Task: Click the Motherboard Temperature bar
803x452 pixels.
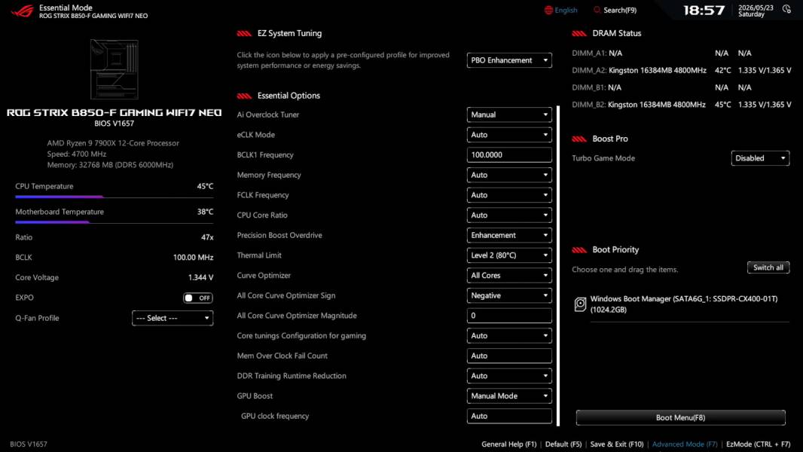Action: 114,222
